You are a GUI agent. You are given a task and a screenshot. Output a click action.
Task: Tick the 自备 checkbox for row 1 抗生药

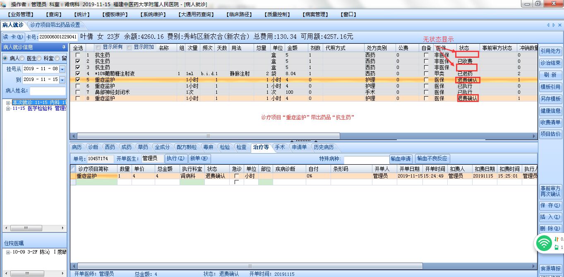point(426,55)
